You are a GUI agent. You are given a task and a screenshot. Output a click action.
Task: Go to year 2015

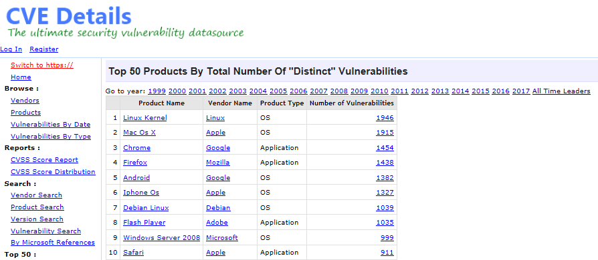[480, 91]
